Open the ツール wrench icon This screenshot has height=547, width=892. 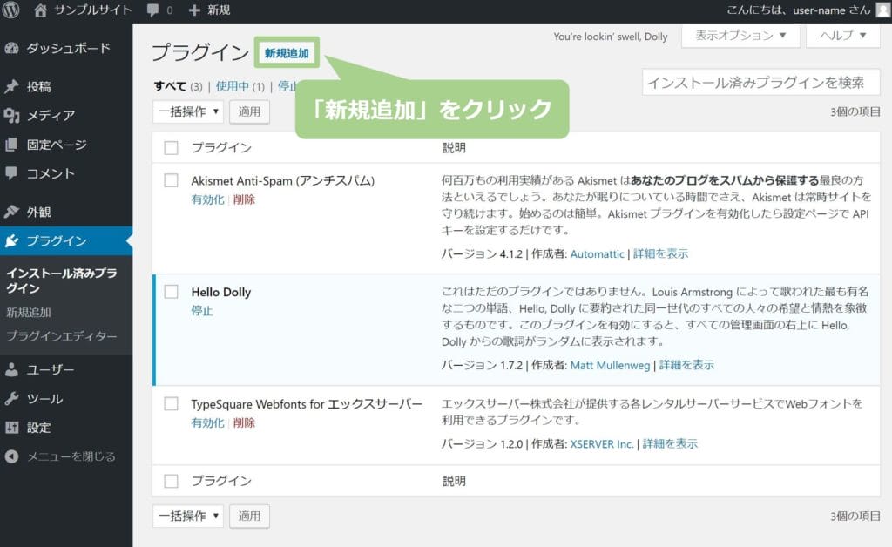coord(12,399)
